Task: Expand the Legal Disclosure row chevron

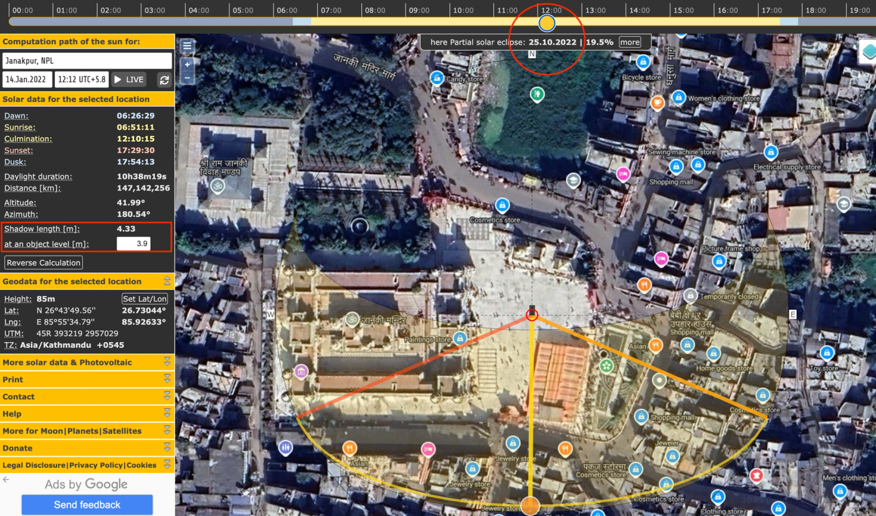Action: pyautogui.click(x=167, y=465)
